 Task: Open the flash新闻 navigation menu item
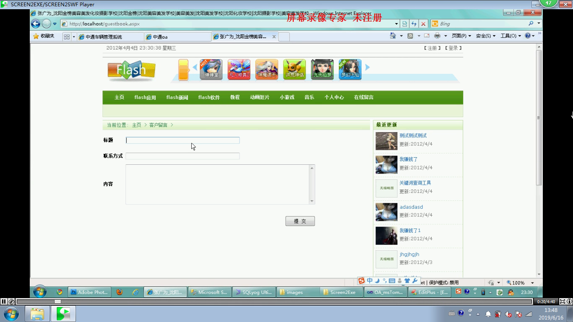177,97
